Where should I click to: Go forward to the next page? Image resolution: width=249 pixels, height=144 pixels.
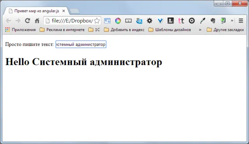click(18, 21)
